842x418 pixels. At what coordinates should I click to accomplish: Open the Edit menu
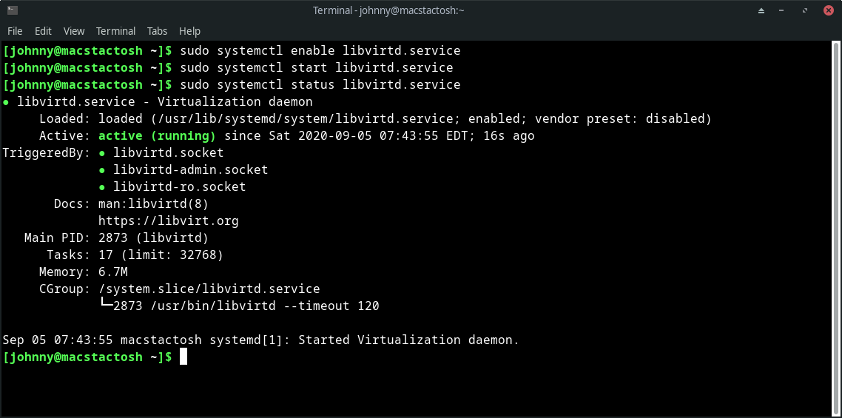[43, 31]
